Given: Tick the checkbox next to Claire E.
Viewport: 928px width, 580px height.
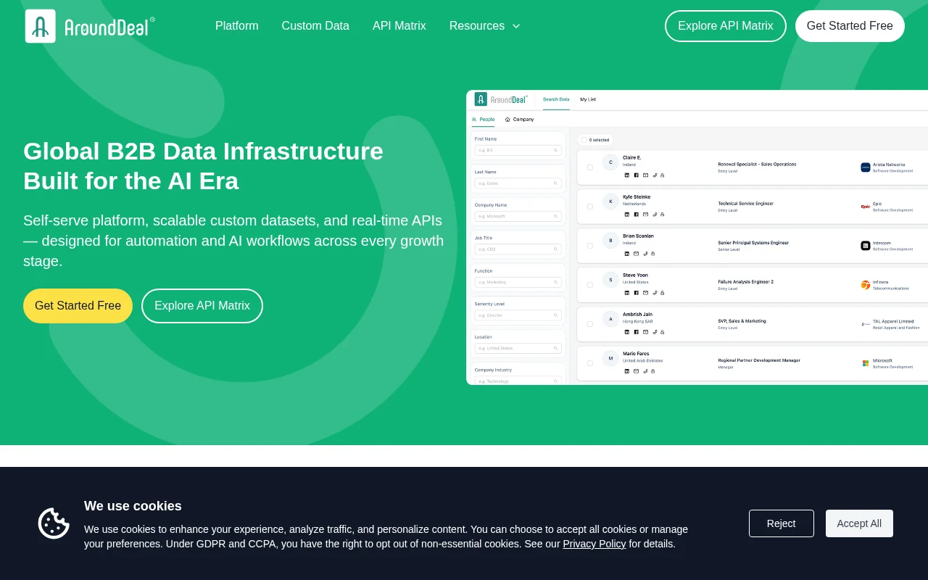Looking at the screenshot, I should point(590,167).
